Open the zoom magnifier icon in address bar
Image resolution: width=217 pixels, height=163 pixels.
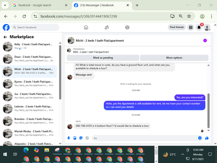pyautogui.click(x=181, y=16)
